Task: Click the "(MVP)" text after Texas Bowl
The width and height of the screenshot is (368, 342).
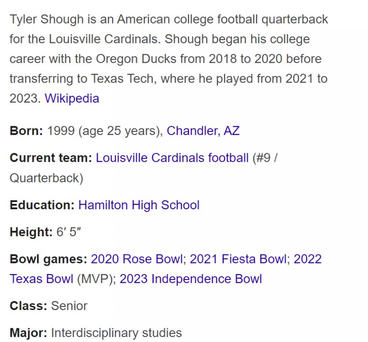Action: pyautogui.click(x=96, y=279)
